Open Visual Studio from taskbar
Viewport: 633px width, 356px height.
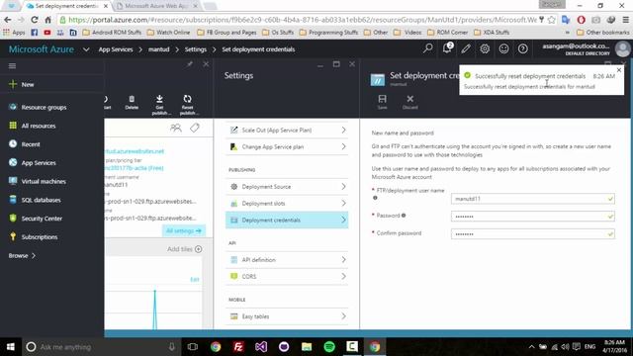point(261,347)
